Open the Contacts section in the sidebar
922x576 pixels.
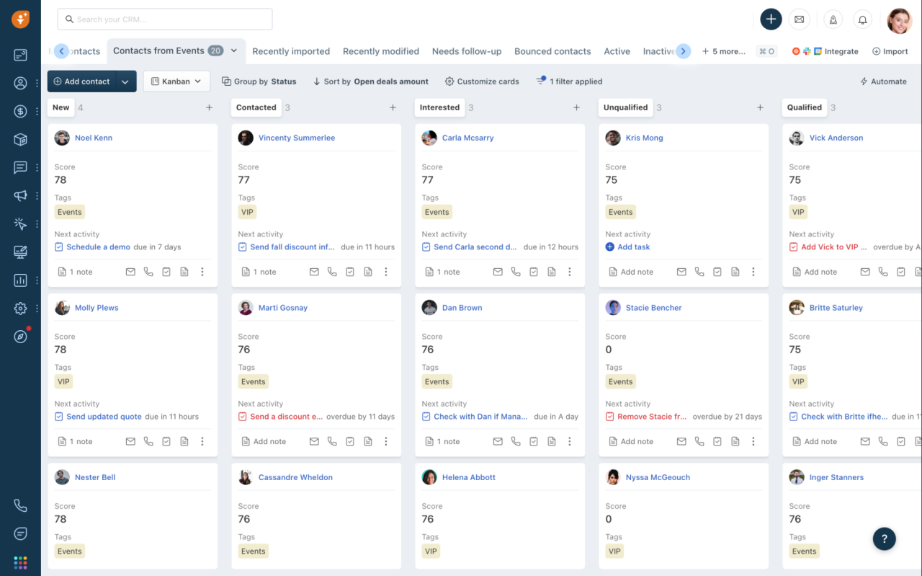[x=20, y=83]
